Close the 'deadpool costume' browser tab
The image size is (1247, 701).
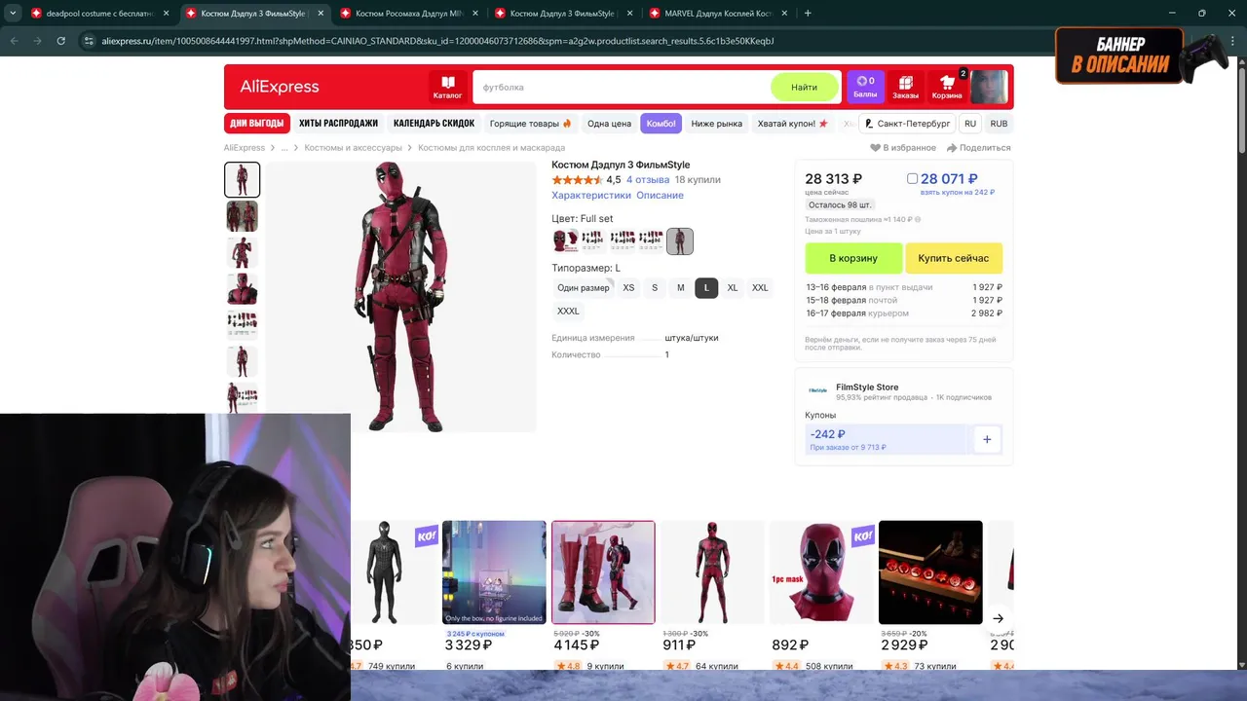(x=166, y=14)
